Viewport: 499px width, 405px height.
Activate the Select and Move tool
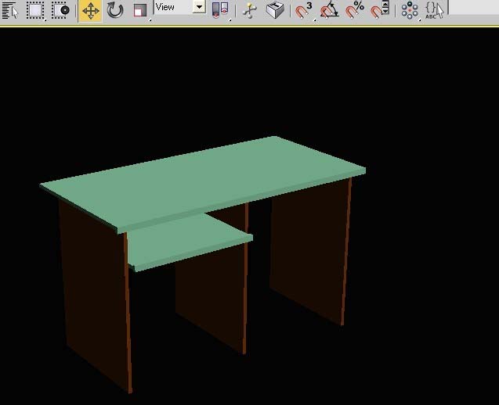[x=90, y=11]
